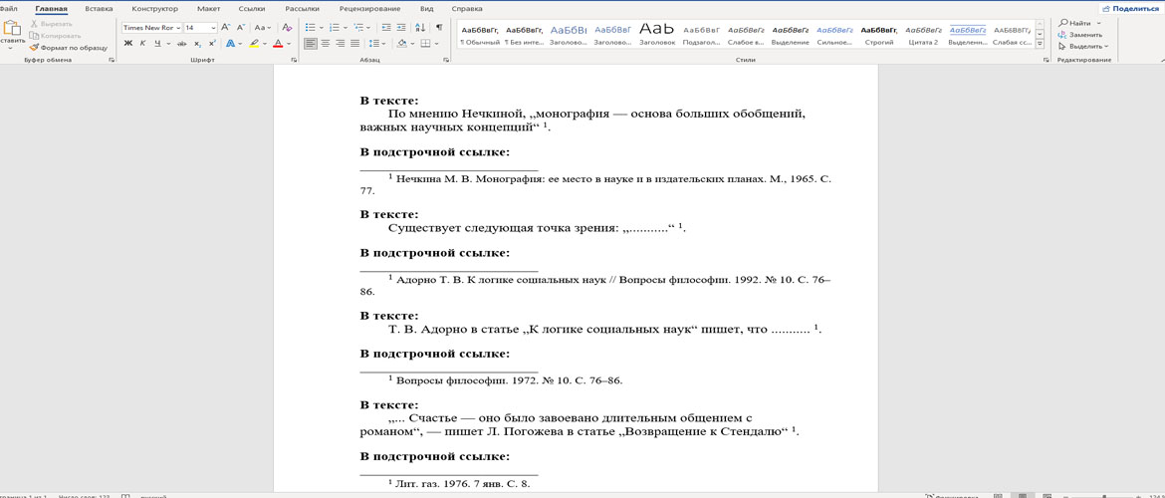This screenshot has height=498, width=1165.
Task: Click the red font color swatch
Action: click(278, 44)
